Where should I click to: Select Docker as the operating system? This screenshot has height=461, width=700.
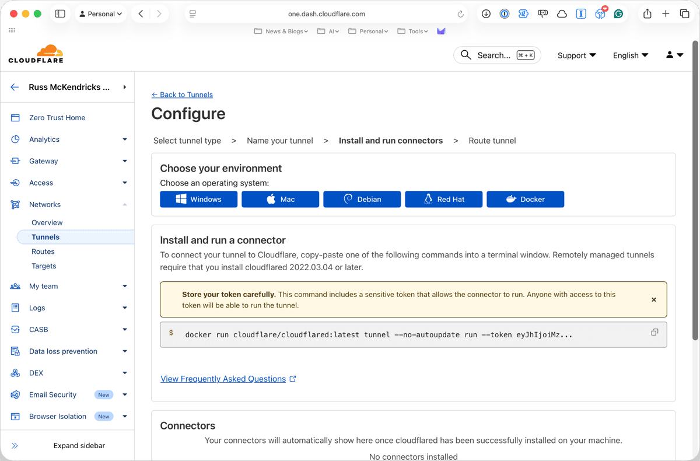(x=525, y=199)
